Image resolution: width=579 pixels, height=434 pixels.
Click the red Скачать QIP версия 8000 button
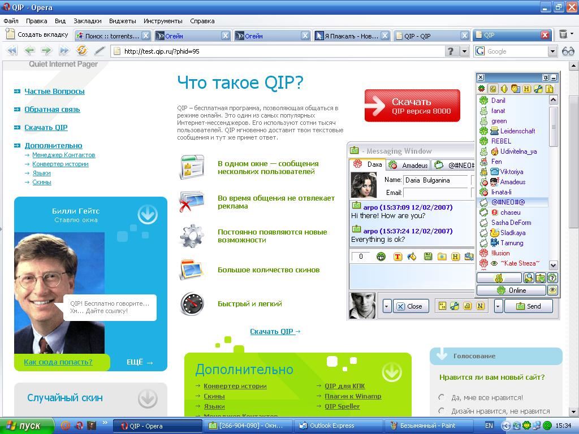point(412,106)
